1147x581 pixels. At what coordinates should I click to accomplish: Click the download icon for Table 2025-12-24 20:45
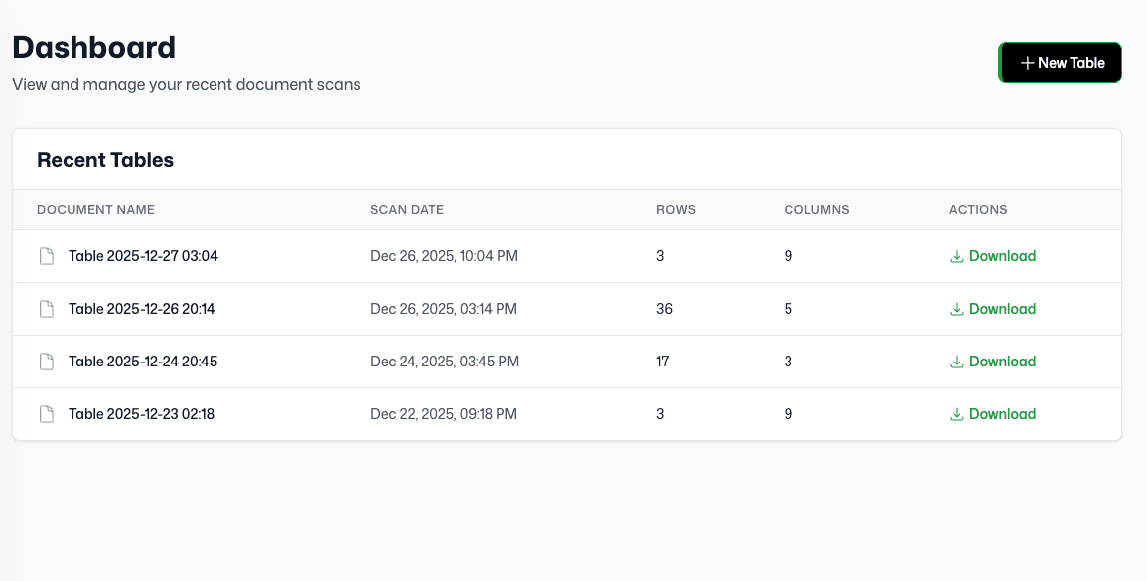pyautogui.click(x=956, y=362)
